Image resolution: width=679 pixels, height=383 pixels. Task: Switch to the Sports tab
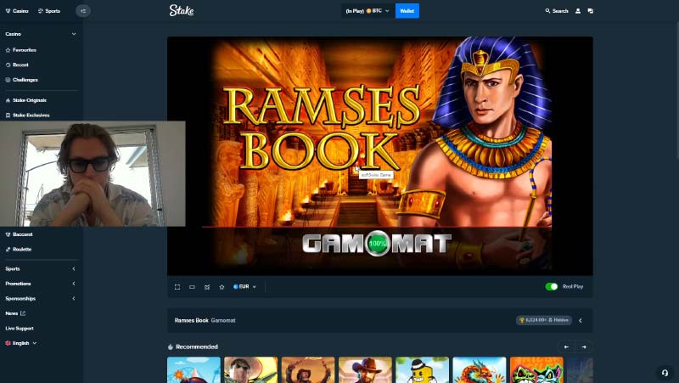pyautogui.click(x=49, y=11)
